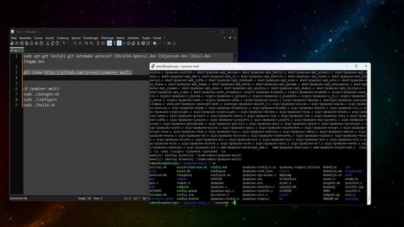Viewport: 404px width, 227px height.
Task: Click the plus new-tab button beside menu bar
Action: point(225,38)
